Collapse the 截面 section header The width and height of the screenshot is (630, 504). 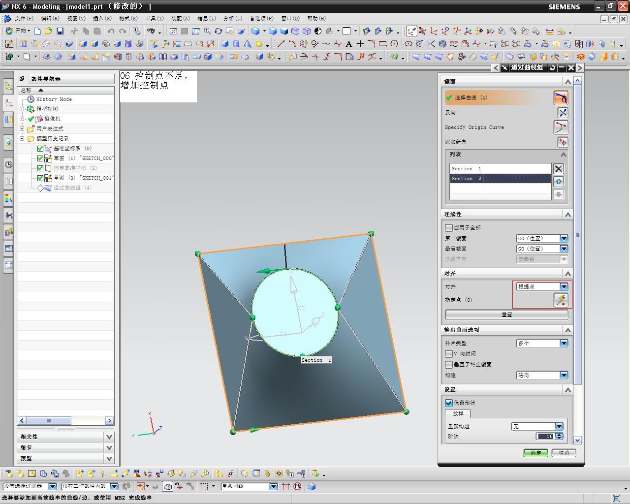click(567, 81)
